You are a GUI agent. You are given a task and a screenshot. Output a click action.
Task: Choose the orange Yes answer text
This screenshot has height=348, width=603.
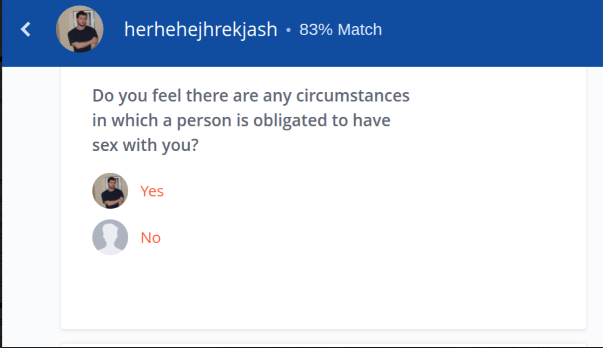[x=152, y=191]
